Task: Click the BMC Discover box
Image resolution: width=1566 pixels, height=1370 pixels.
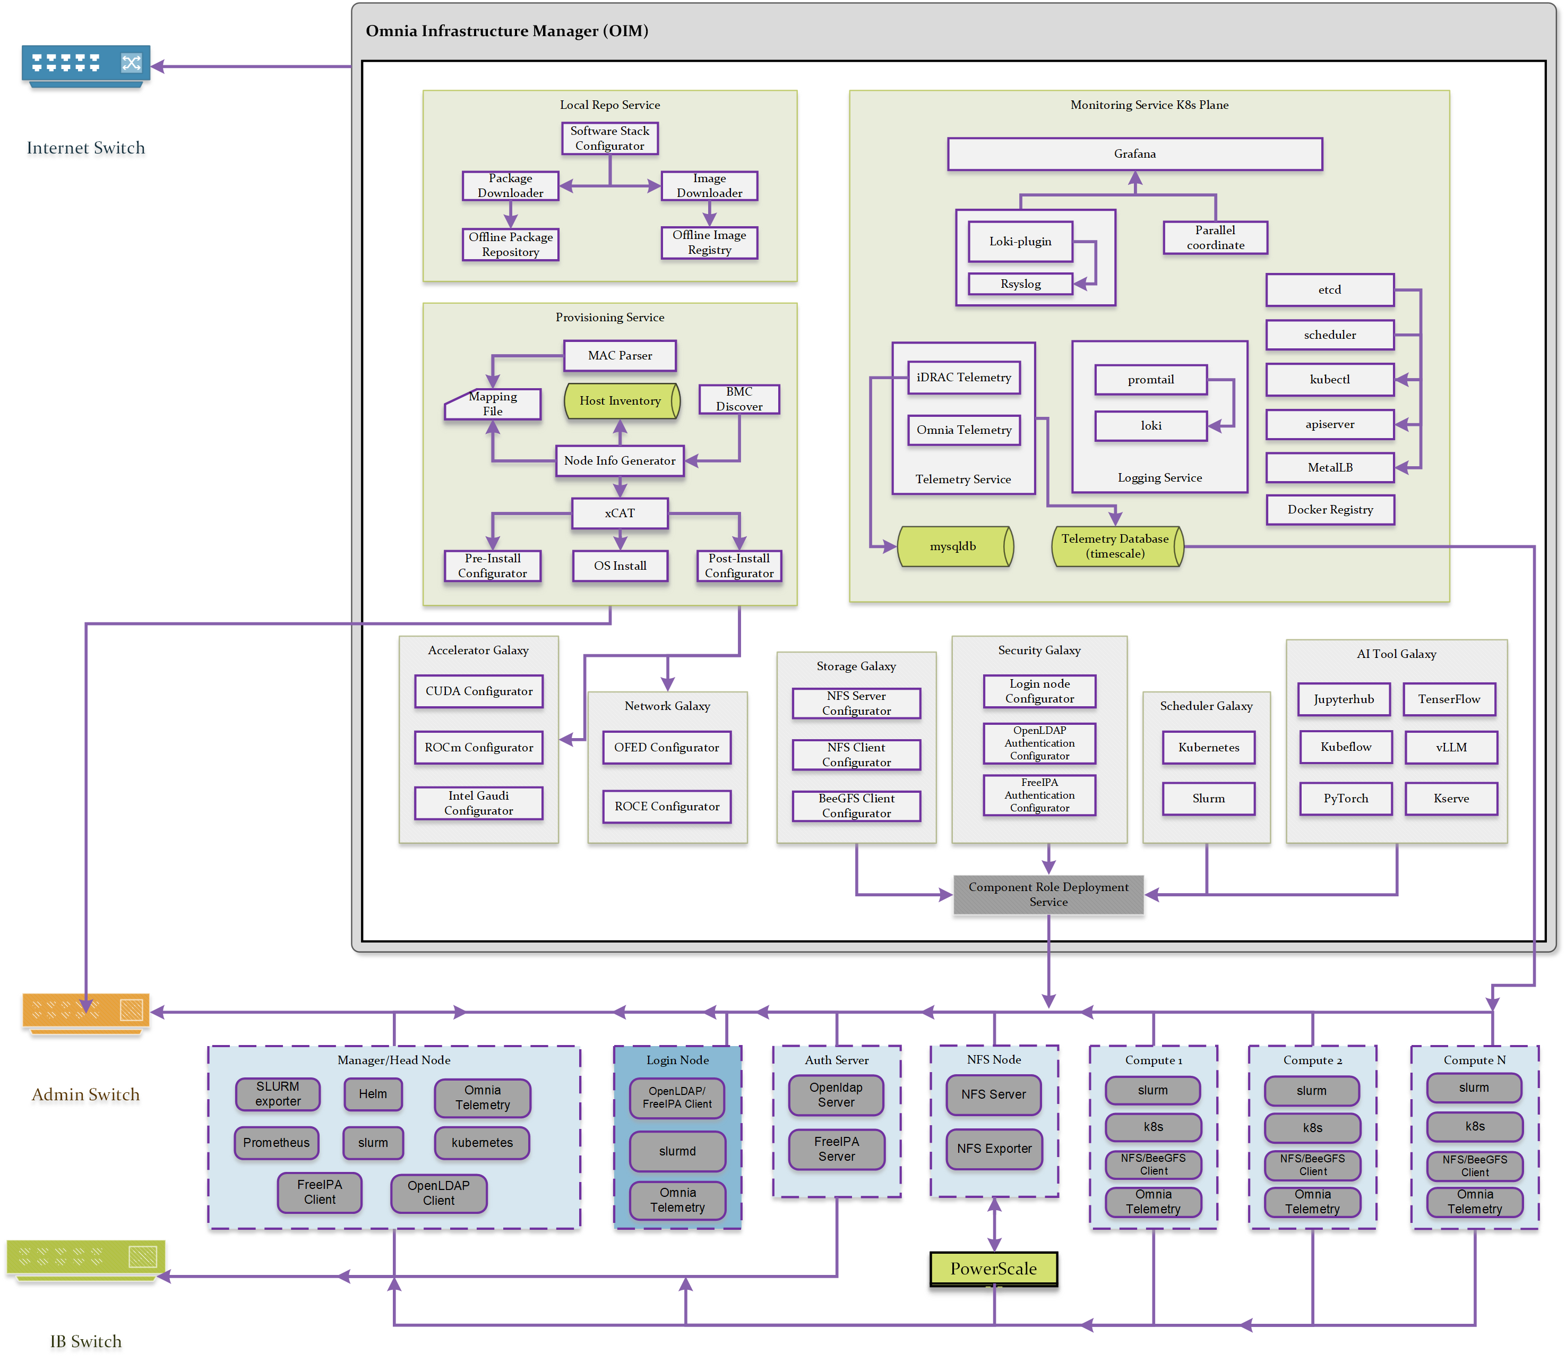Action: click(x=738, y=399)
